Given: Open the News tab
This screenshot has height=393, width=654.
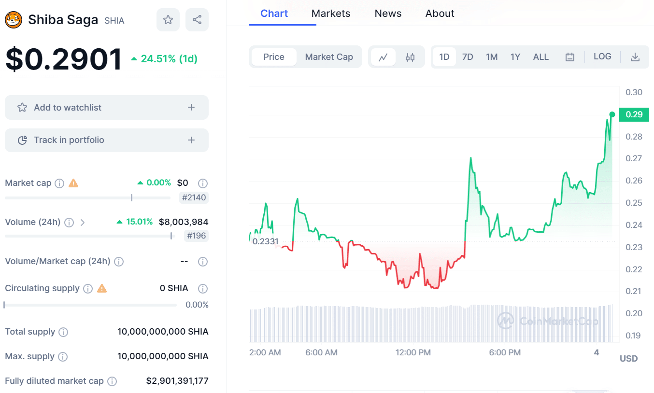Looking at the screenshot, I should pyautogui.click(x=388, y=14).
